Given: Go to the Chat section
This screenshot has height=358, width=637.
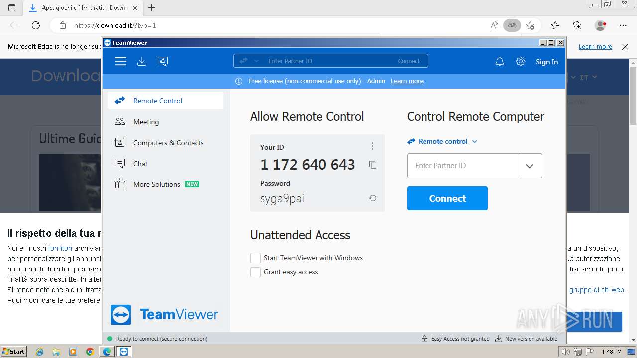Looking at the screenshot, I should tap(166, 164).
